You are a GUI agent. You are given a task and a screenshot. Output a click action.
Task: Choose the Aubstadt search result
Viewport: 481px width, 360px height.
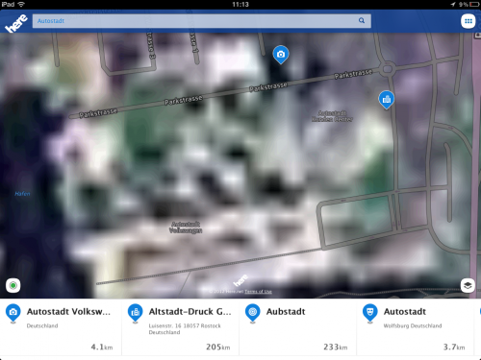point(298,327)
